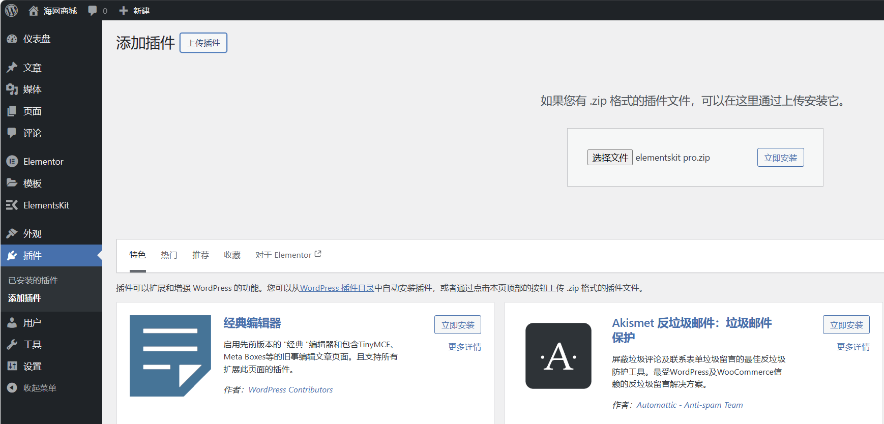
Task: Click the WordPress logo icon
Action: click(x=11, y=10)
